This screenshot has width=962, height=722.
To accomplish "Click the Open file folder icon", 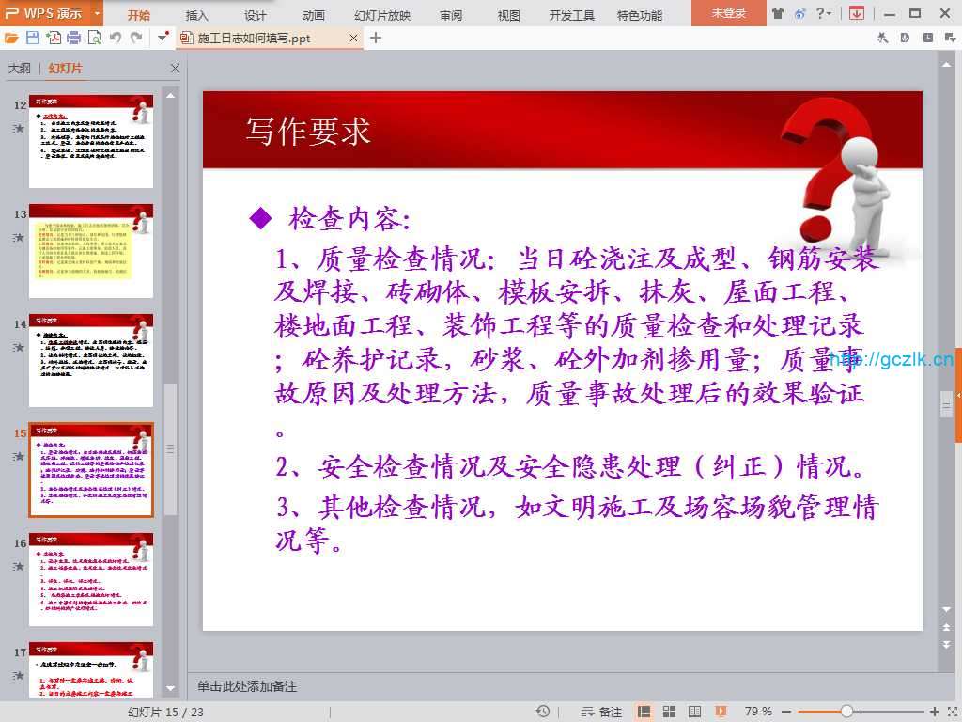I will (x=11, y=38).
